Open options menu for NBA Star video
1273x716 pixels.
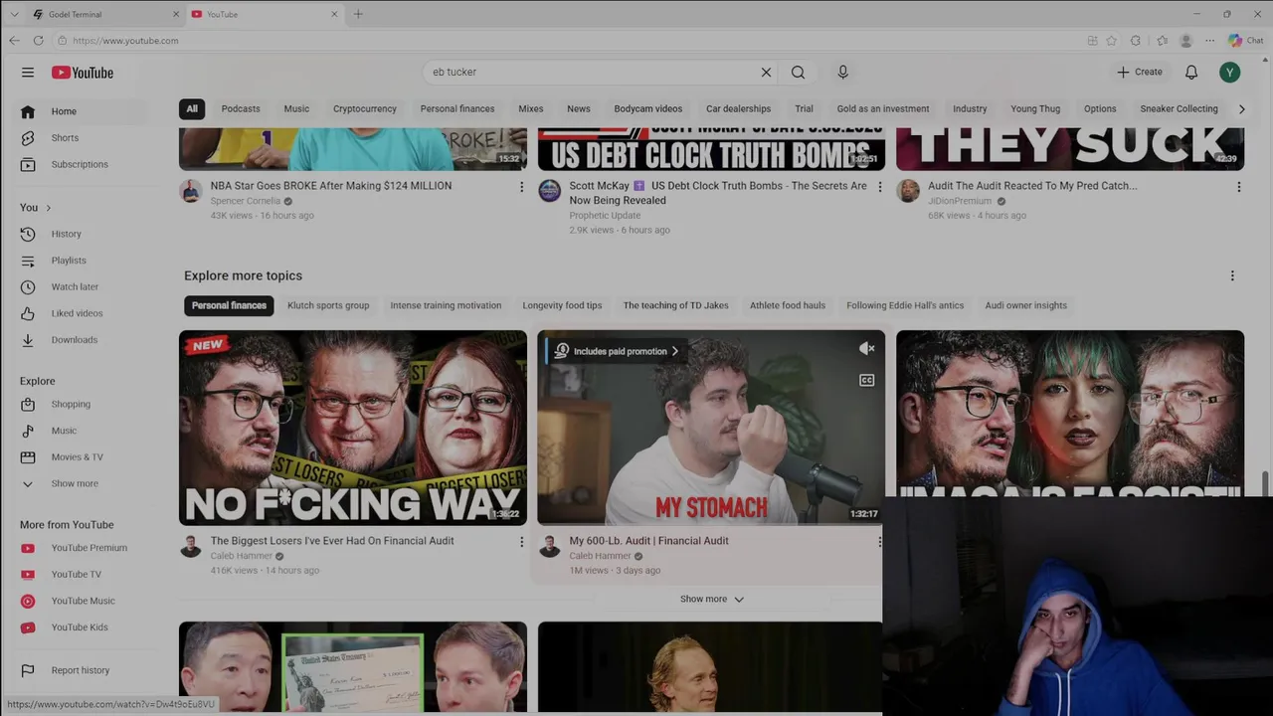(x=521, y=187)
